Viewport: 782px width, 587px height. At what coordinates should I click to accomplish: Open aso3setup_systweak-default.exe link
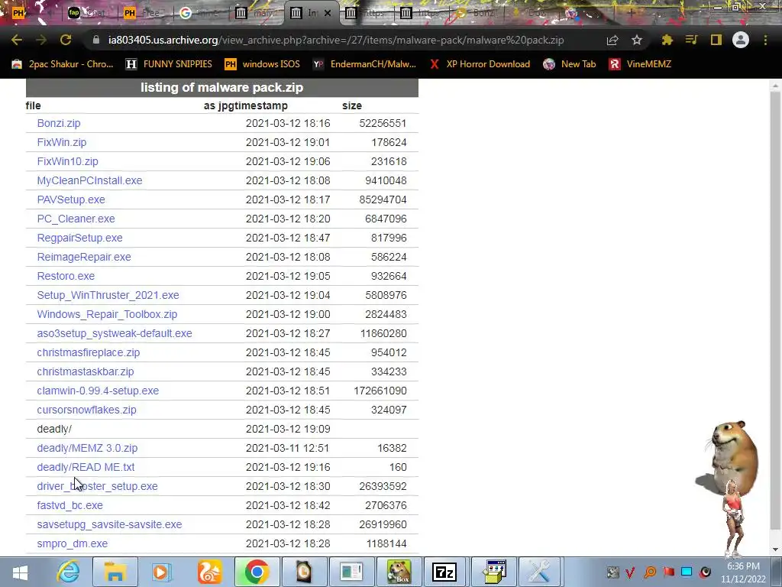click(115, 333)
